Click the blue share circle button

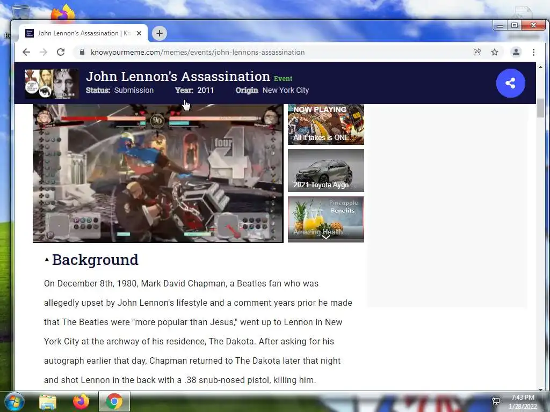510,83
